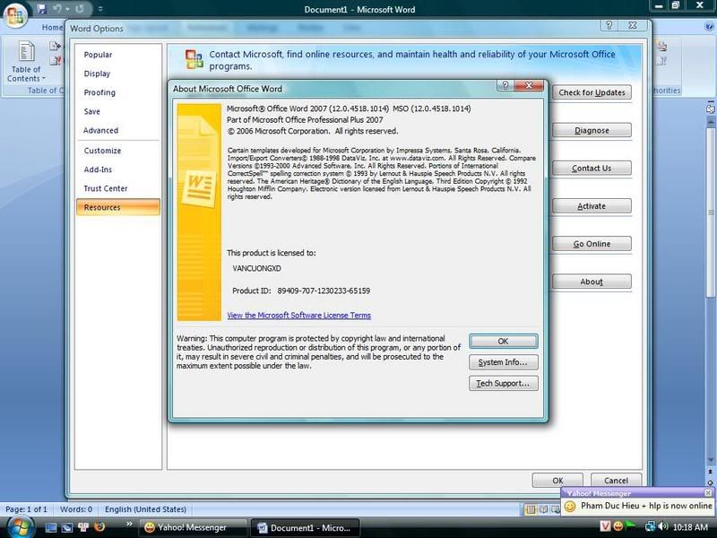Cancel the Word Options dialog
This screenshot has width=717, height=538.
pos(616,481)
